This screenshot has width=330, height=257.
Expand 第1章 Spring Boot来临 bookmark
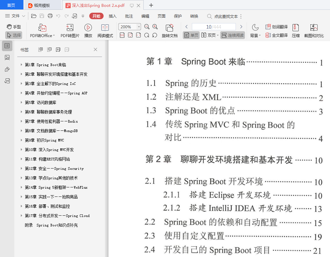click(22, 65)
